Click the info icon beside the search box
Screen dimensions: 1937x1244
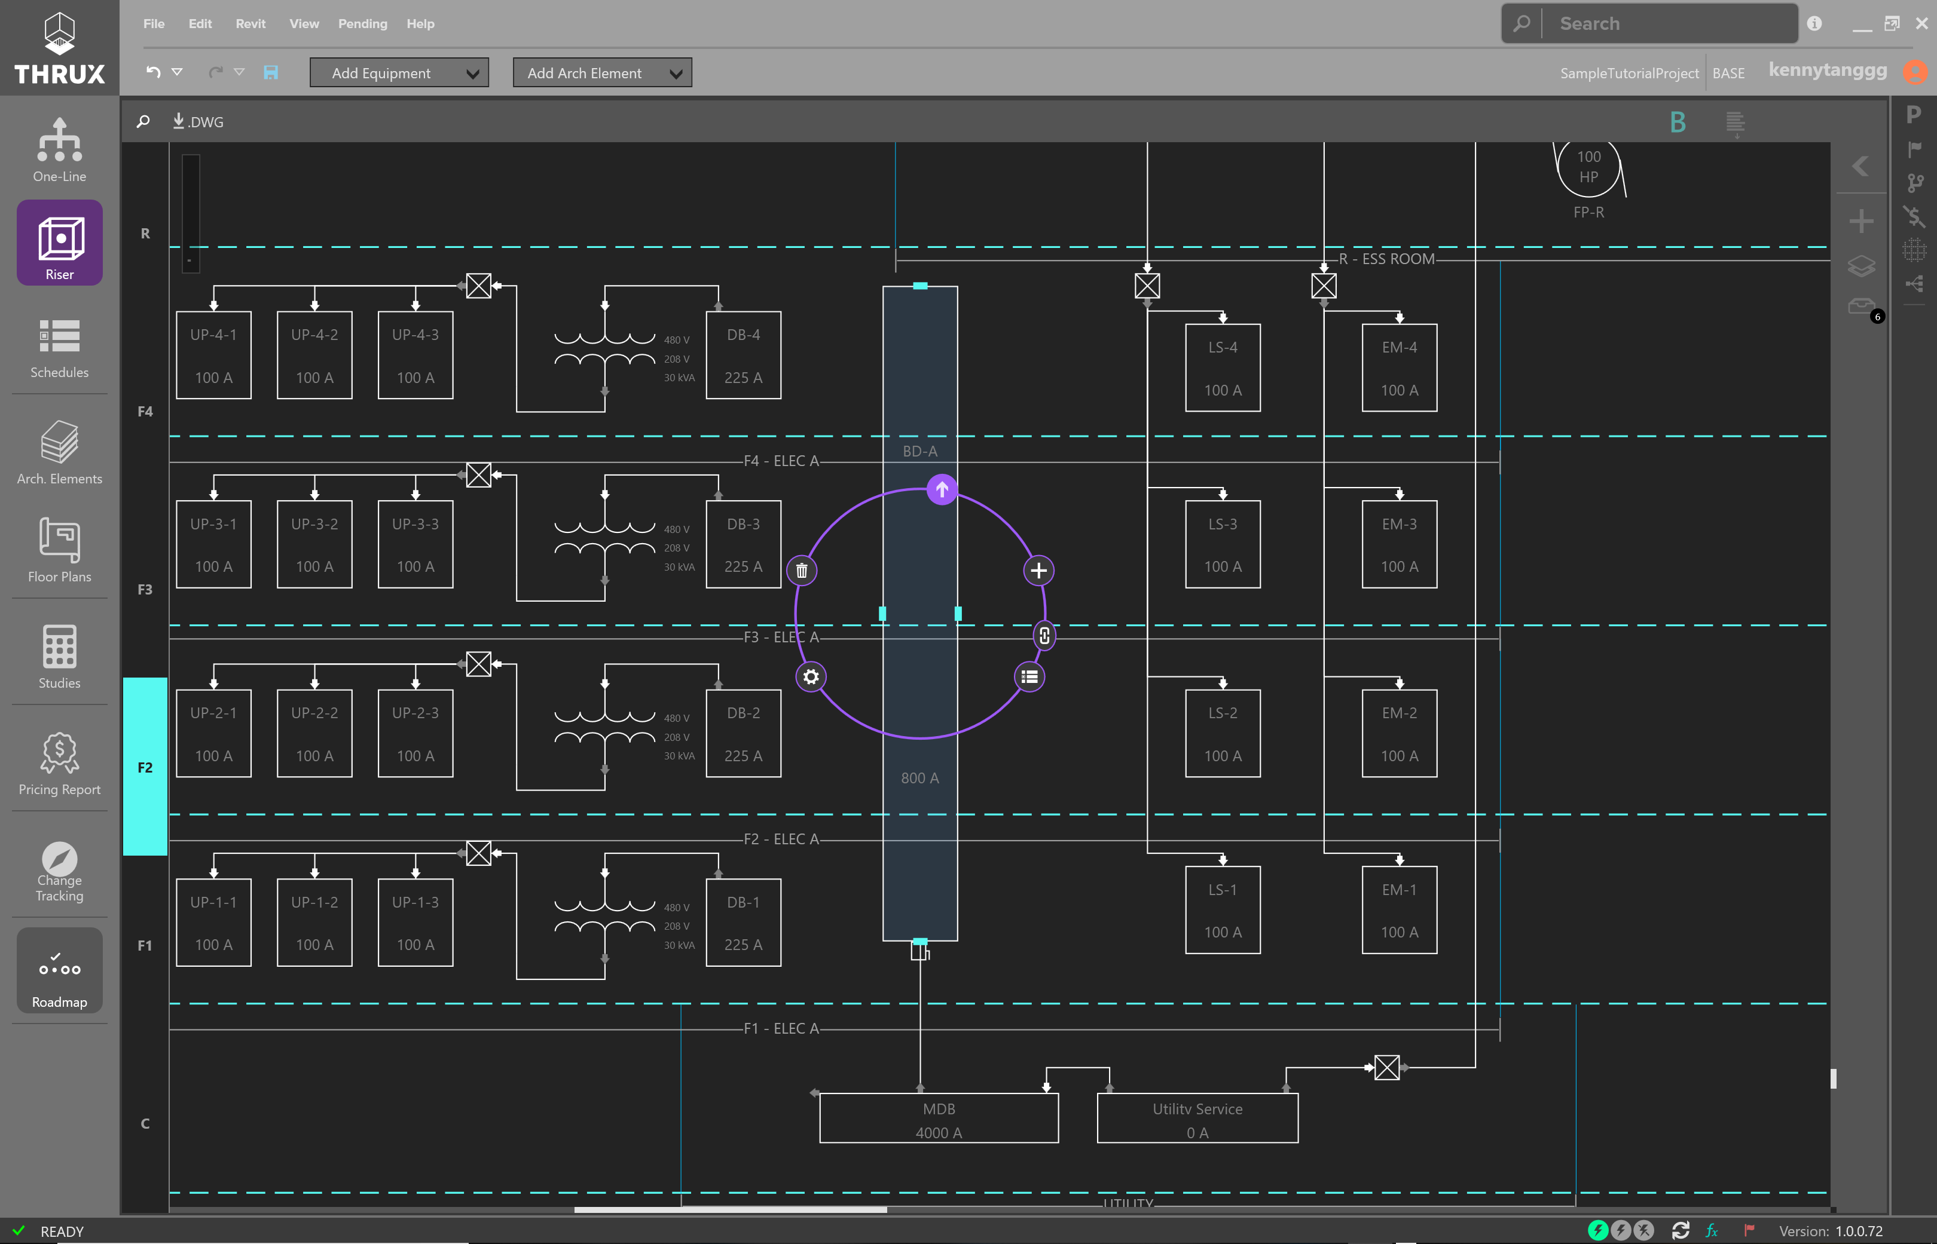point(1814,23)
